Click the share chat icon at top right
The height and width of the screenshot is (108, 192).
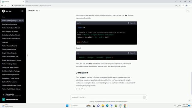pyautogui.click(x=188, y=11)
